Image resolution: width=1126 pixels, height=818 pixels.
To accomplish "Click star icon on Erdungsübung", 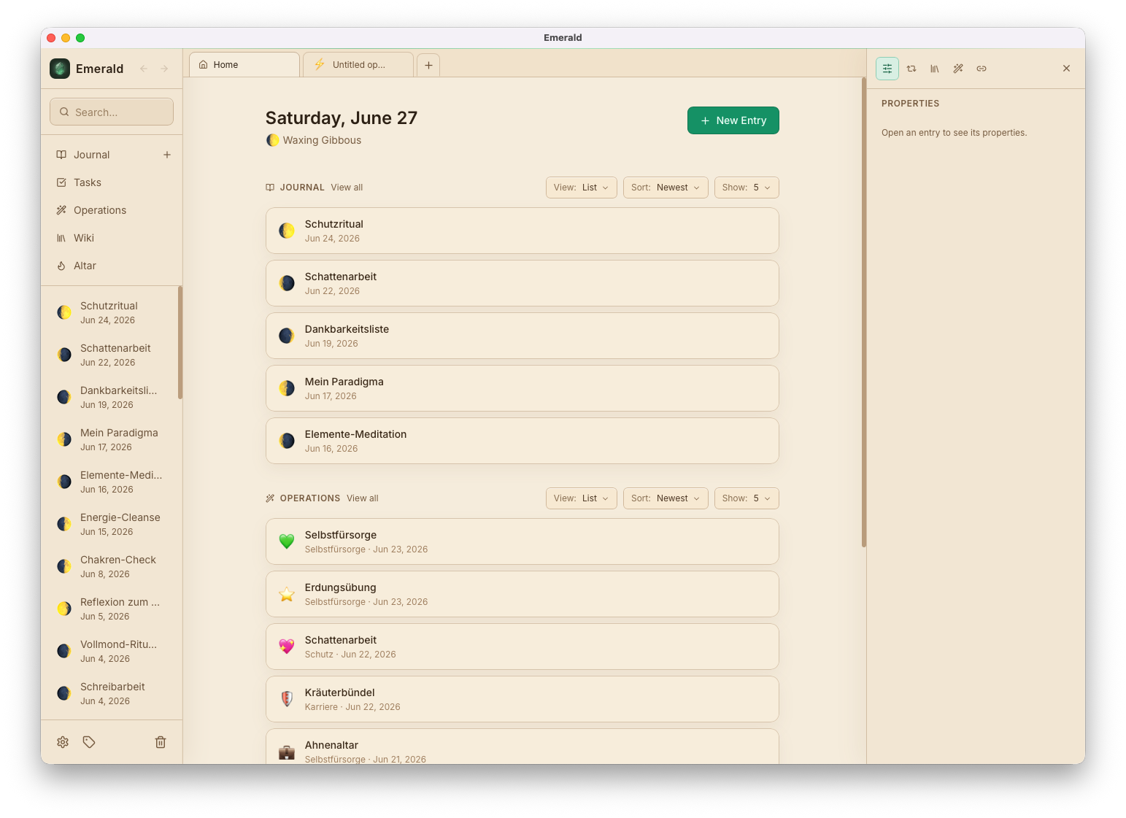I will click(287, 594).
